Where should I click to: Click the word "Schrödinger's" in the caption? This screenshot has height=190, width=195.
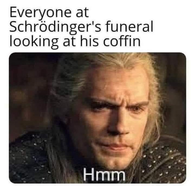click(55, 27)
